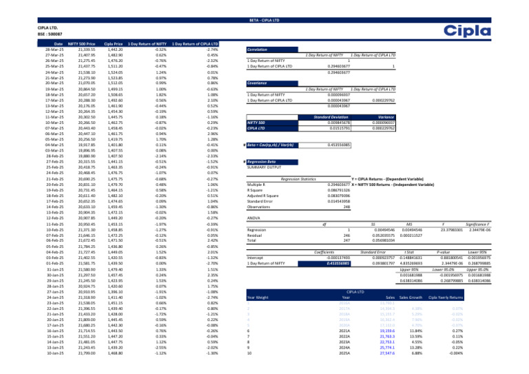Select the date cell "05-Feb-25"
The image size is (529, 374).
(54, 247)
